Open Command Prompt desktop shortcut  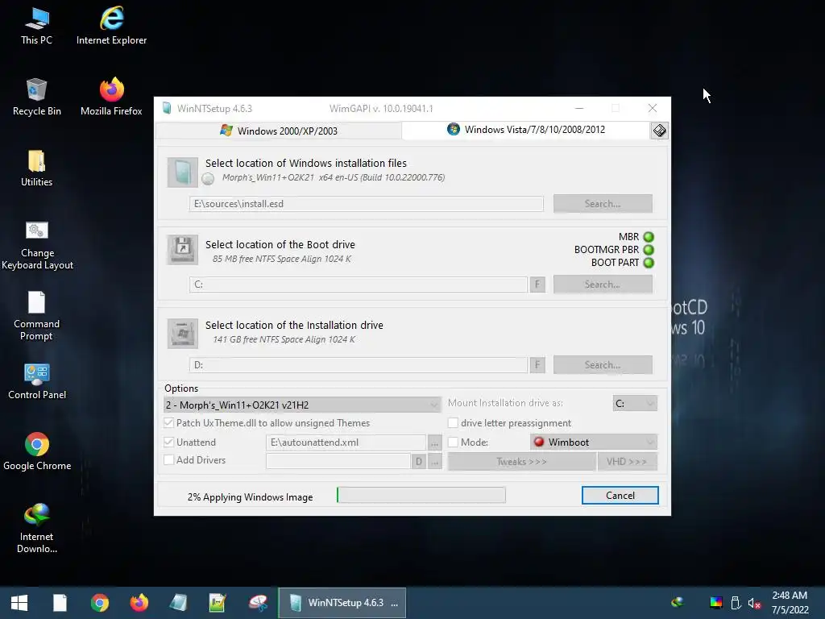(x=36, y=316)
